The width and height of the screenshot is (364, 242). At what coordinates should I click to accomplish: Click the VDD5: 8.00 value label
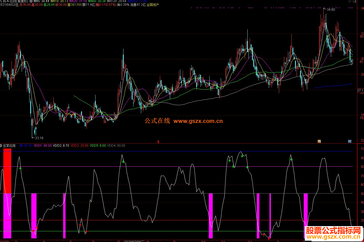pyautogui.click(x=98, y=146)
